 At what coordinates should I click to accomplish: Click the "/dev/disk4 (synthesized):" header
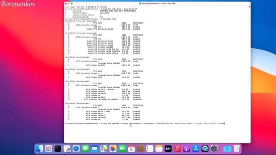pyautogui.click(x=77, y=81)
